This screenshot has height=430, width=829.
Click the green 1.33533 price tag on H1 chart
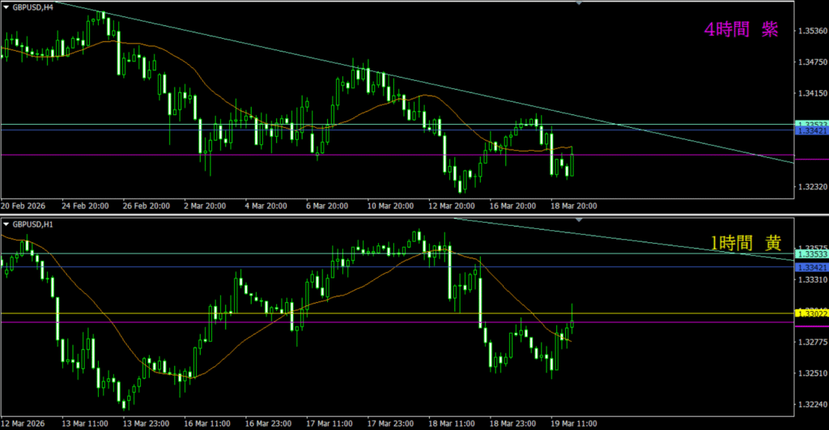pyautogui.click(x=811, y=253)
